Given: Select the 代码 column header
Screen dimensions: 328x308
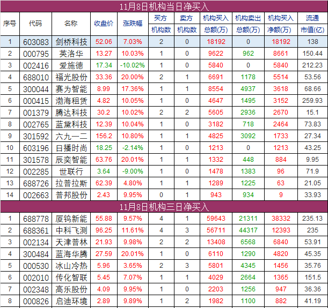Looking at the screenshot, I should pyautogui.click(x=35, y=24).
